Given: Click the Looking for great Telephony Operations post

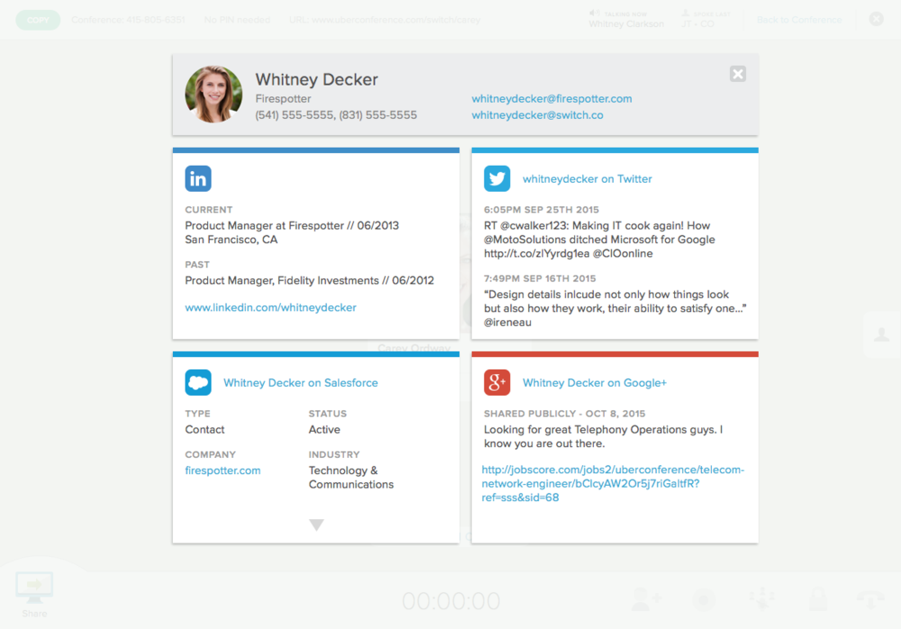Looking at the screenshot, I should click(x=604, y=436).
